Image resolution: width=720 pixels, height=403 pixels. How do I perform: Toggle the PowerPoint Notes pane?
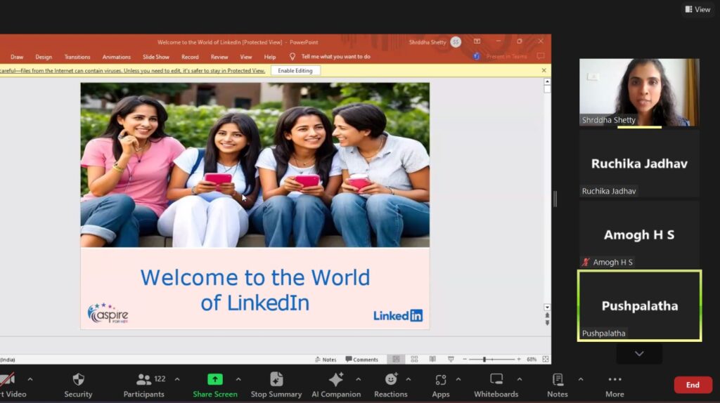(325, 359)
